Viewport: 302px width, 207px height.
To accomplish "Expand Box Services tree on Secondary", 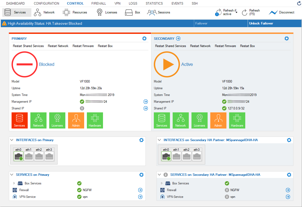I will pyautogui.click(x=162, y=183).
